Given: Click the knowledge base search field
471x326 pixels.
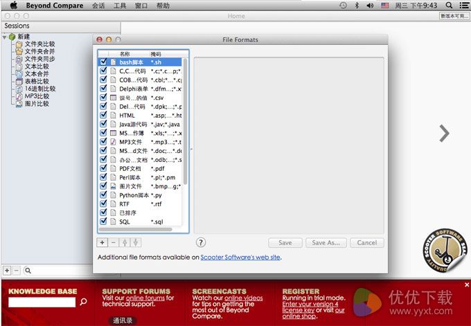Looking at the screenshot, I should (42, 302).
